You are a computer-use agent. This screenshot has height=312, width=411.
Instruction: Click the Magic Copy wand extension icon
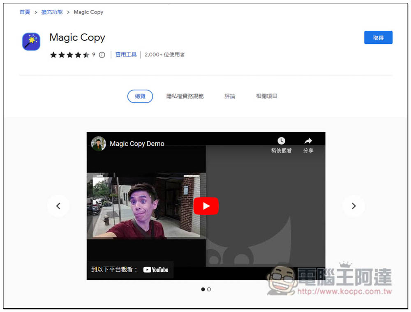[31, 41]
